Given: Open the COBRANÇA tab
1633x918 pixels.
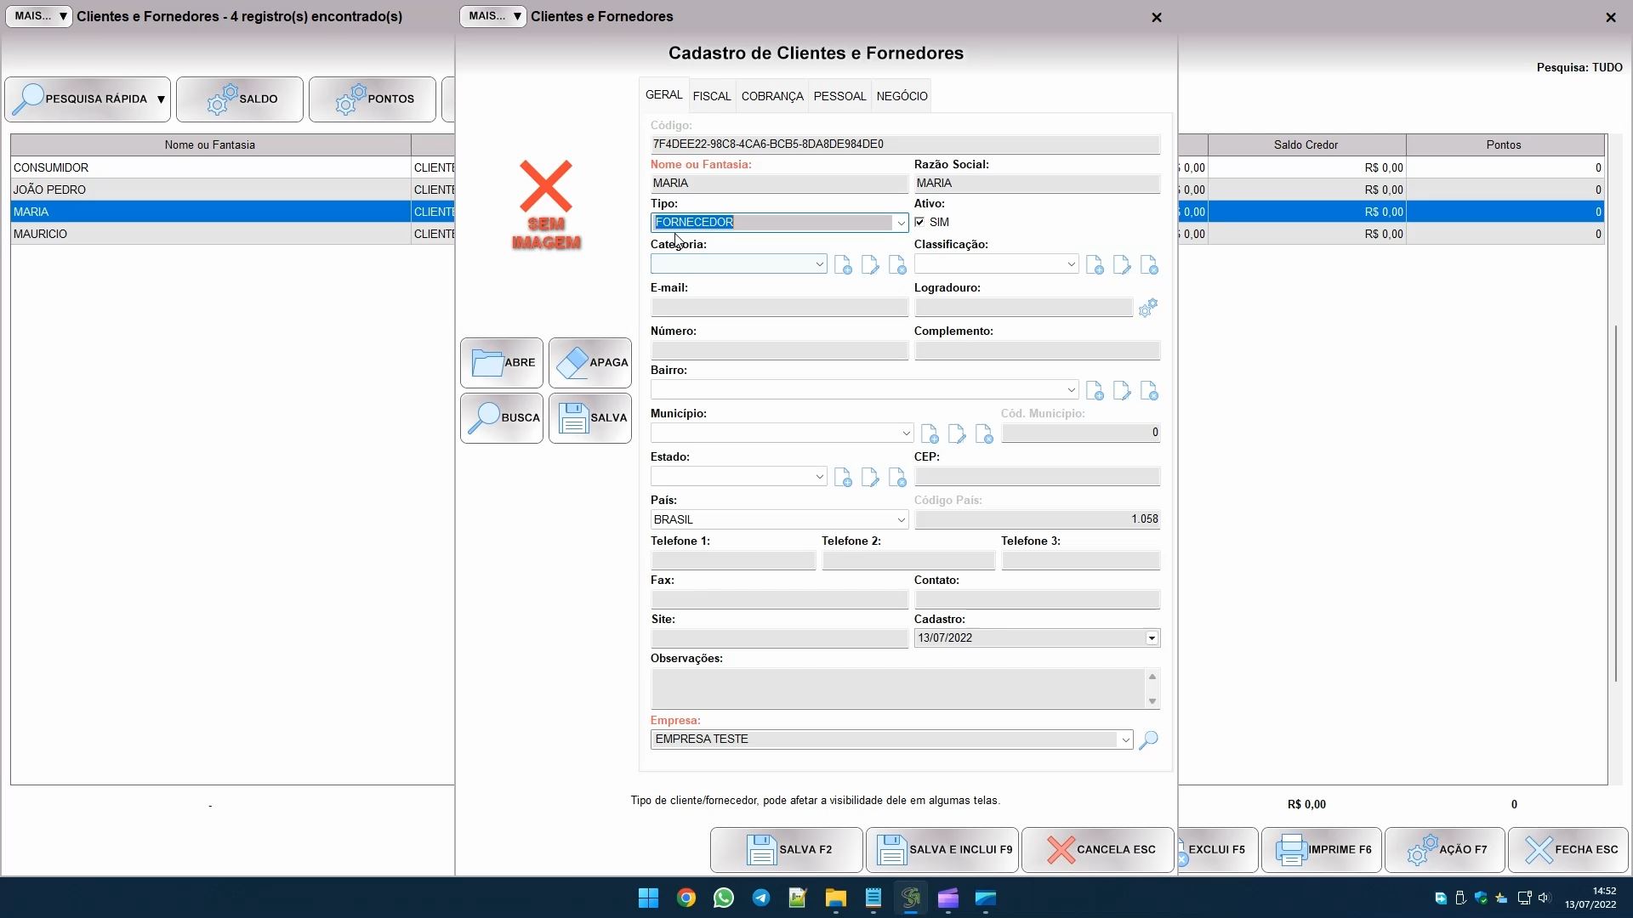Looking at the screenshot, I should tap(771, 96).
